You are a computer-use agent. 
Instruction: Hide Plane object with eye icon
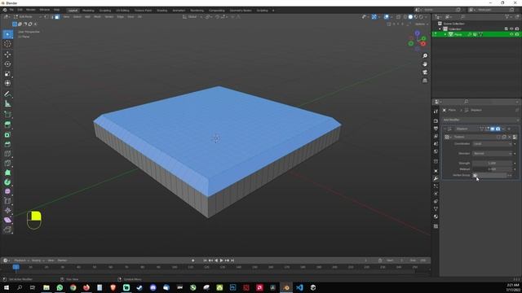pyautogui.click(x=511, y=34)
